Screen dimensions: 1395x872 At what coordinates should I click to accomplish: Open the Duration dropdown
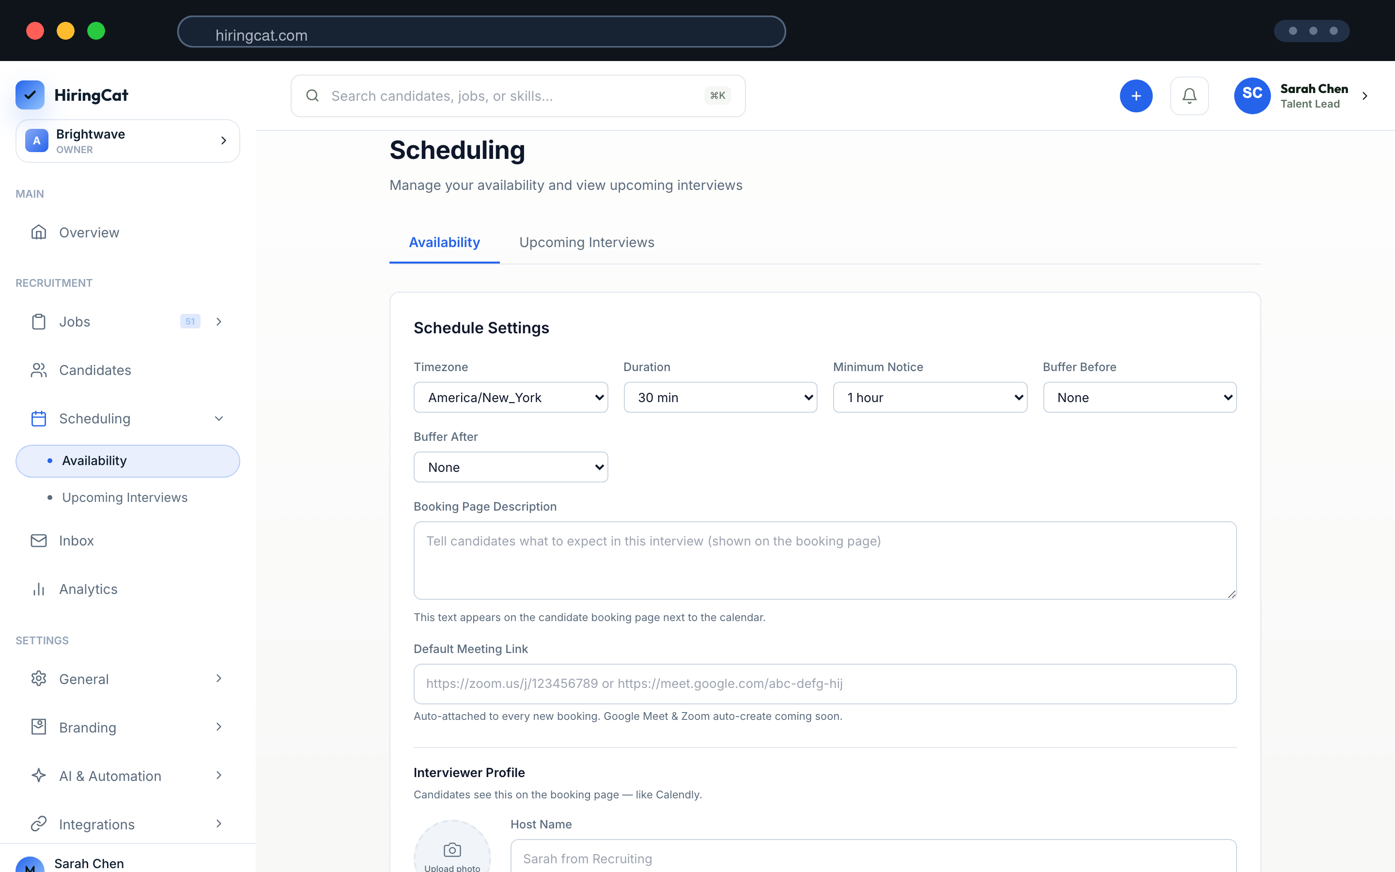pos(720,397)
